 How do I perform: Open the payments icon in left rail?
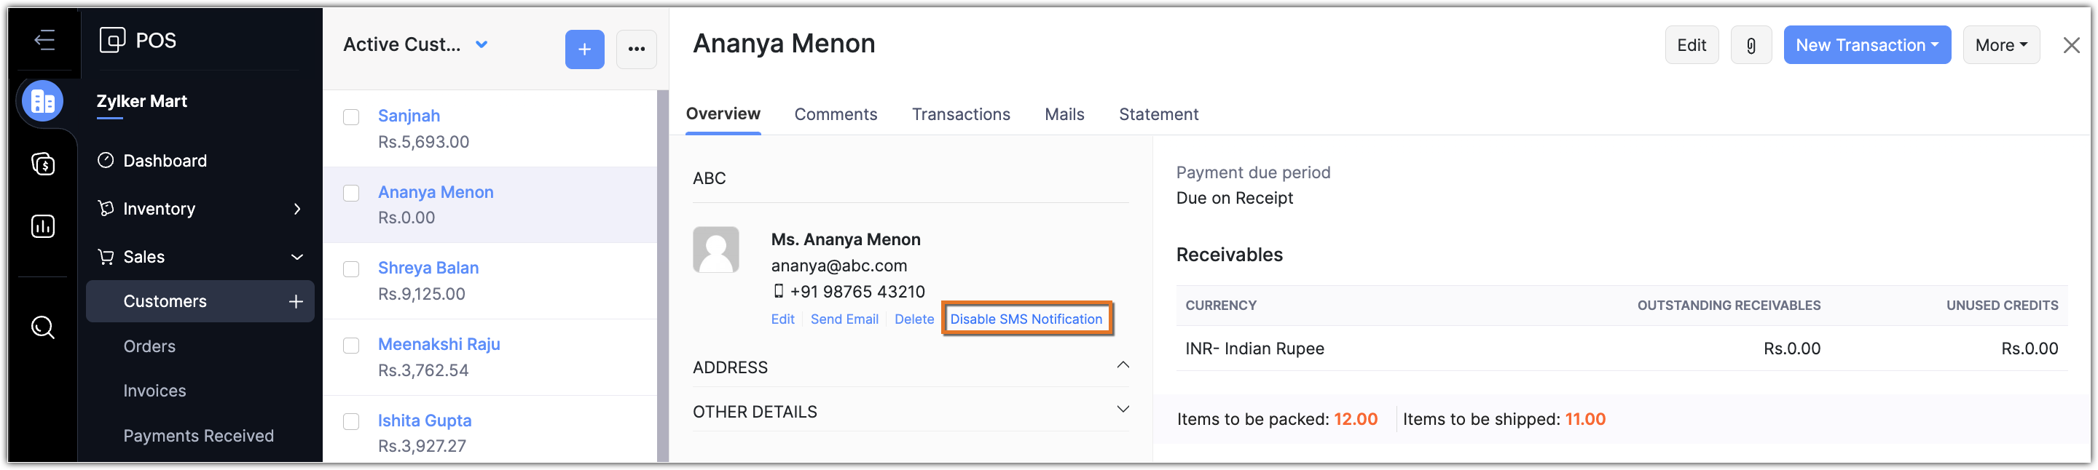(43, 164)
